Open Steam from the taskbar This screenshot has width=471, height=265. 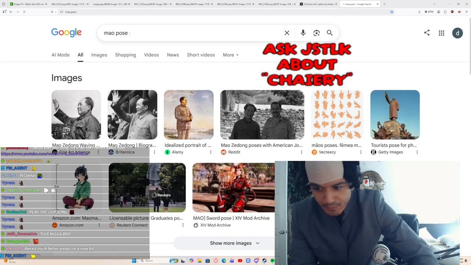tap(264, 261)
